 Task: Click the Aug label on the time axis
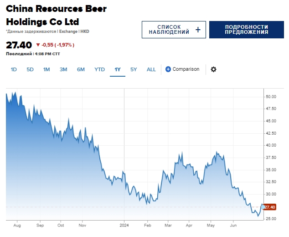17,225
